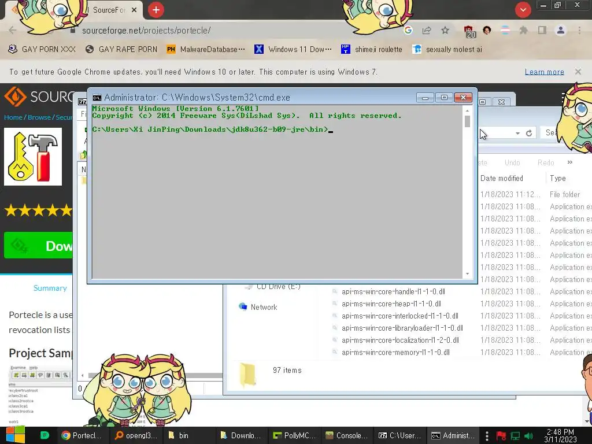Open the Extensions puzzle-piece menu
592x444 pixels.
point(523,30)
